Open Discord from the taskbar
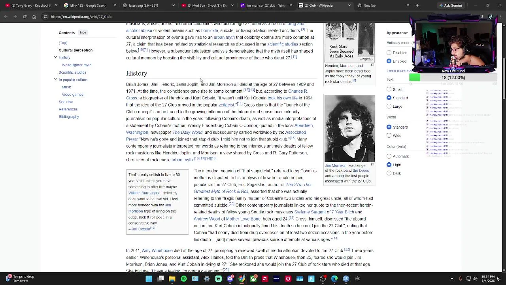506x285 pixels. 230,279
